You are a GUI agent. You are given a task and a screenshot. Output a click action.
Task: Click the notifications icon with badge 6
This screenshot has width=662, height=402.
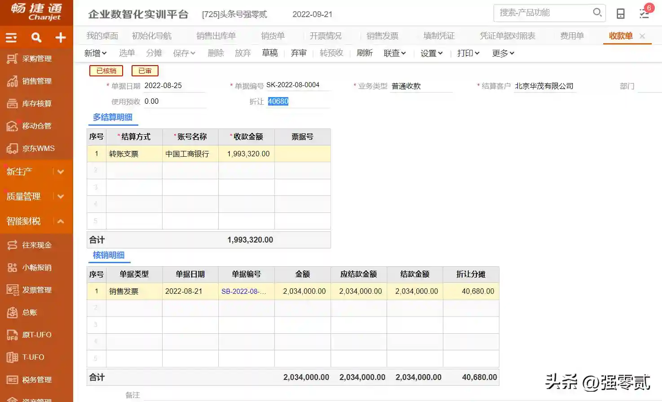644,13
